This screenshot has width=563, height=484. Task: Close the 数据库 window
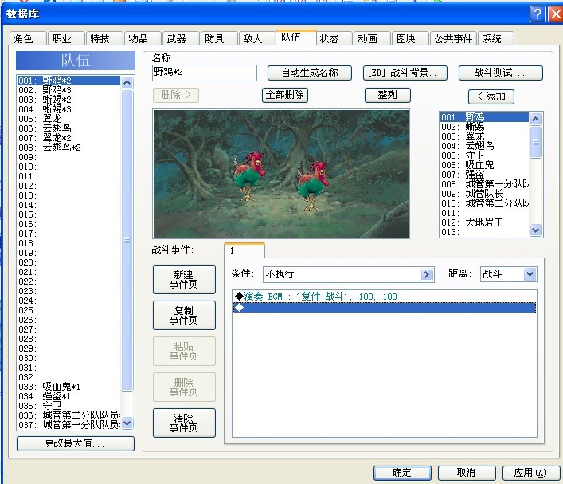(x=556, y=14)
